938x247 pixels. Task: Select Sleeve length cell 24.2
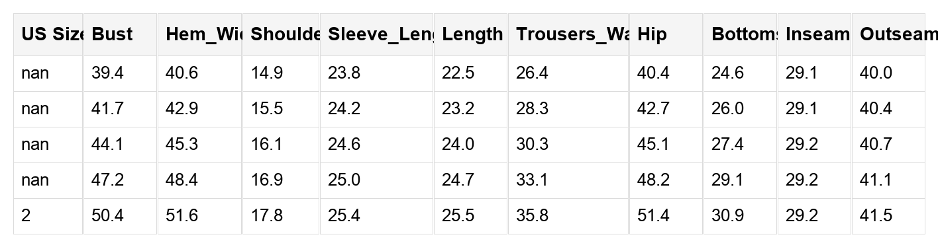(x=376, y=109)
